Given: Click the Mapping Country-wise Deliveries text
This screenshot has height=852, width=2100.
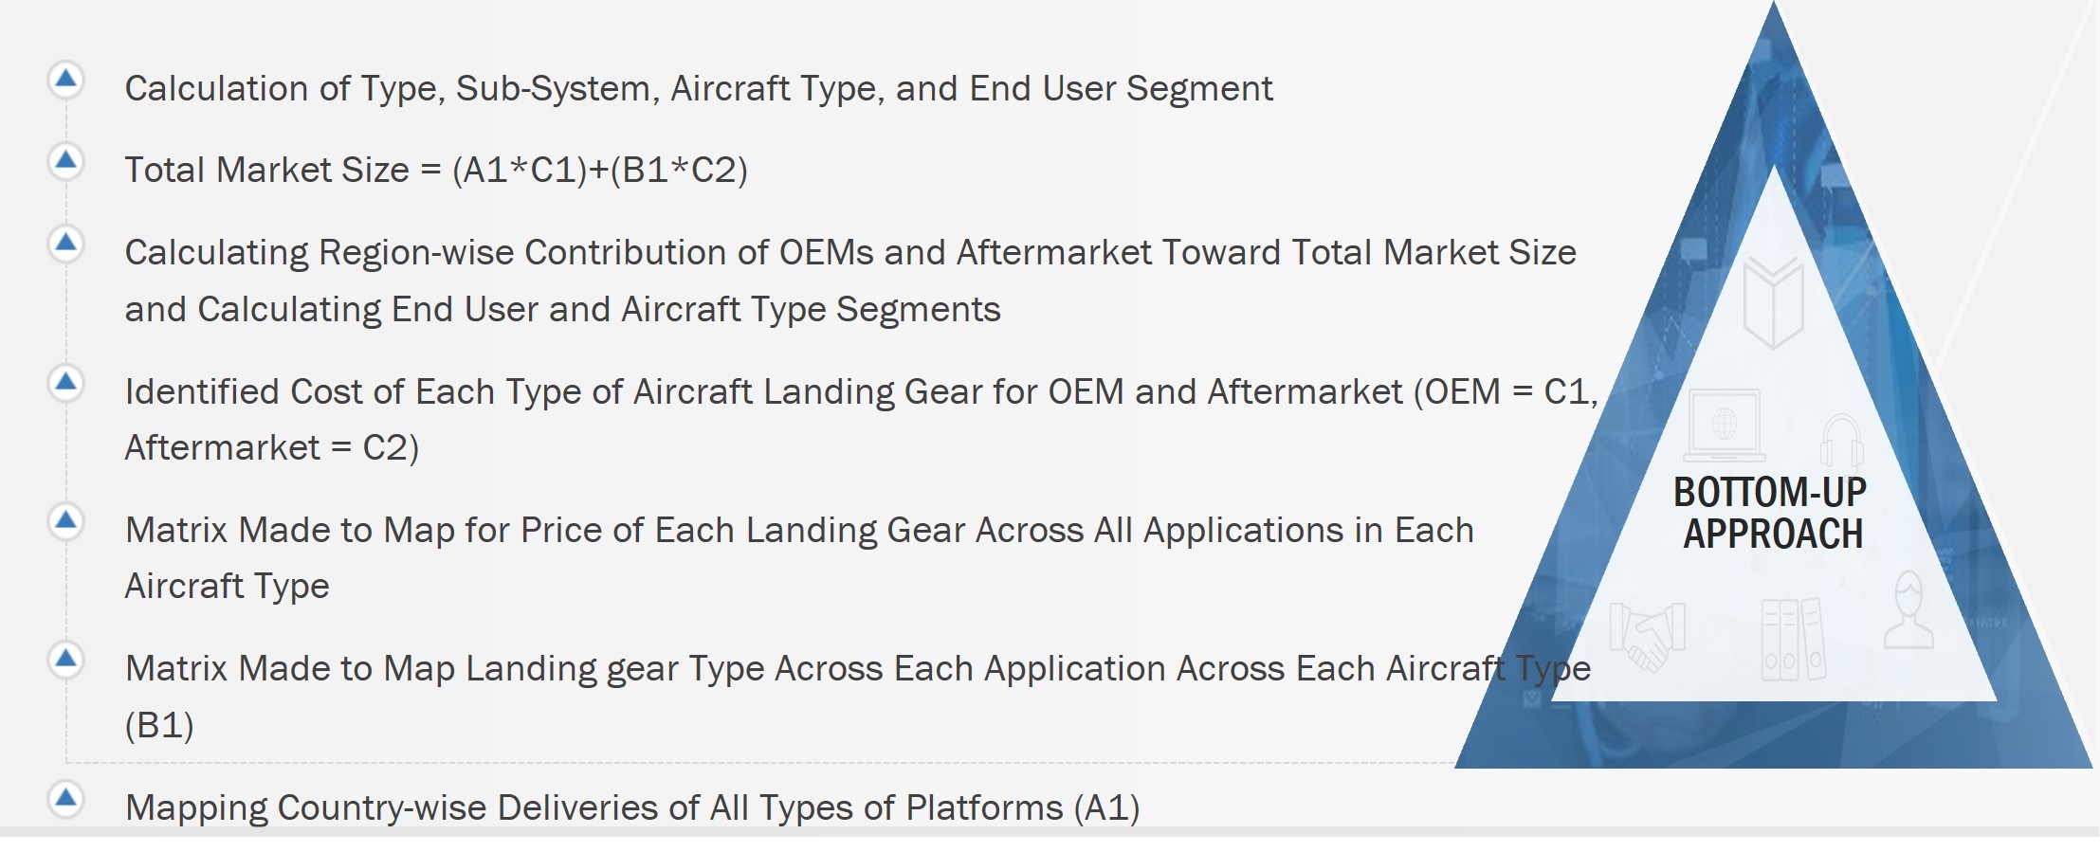Looking at the screenshot, I should pos(631,807).
